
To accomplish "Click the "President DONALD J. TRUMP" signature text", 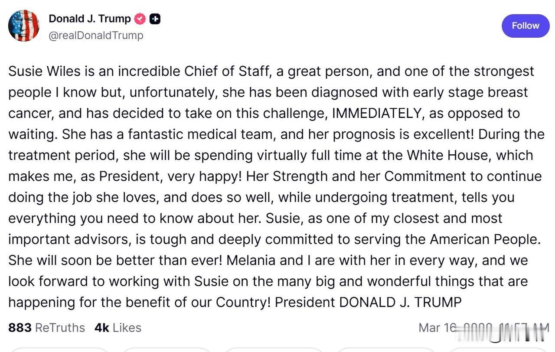I will (368, 302).
